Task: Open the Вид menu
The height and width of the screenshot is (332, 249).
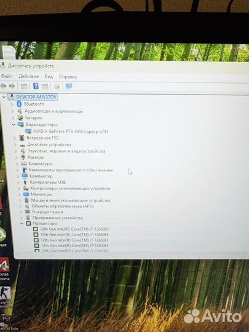Action: point(49,76)
